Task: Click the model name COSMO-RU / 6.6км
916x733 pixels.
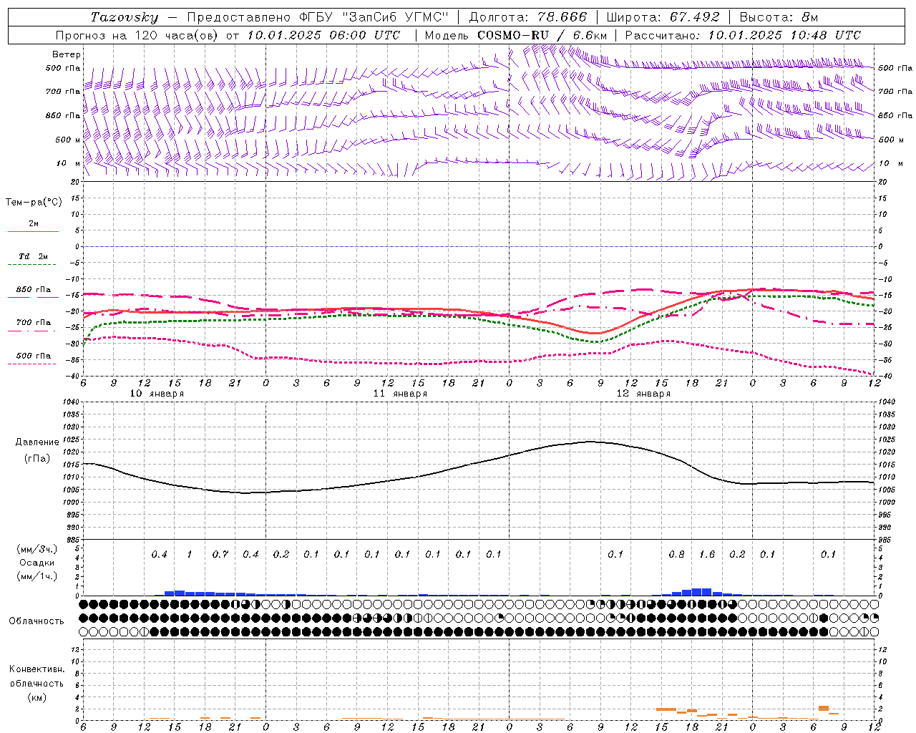Action: tap(542, 35)
